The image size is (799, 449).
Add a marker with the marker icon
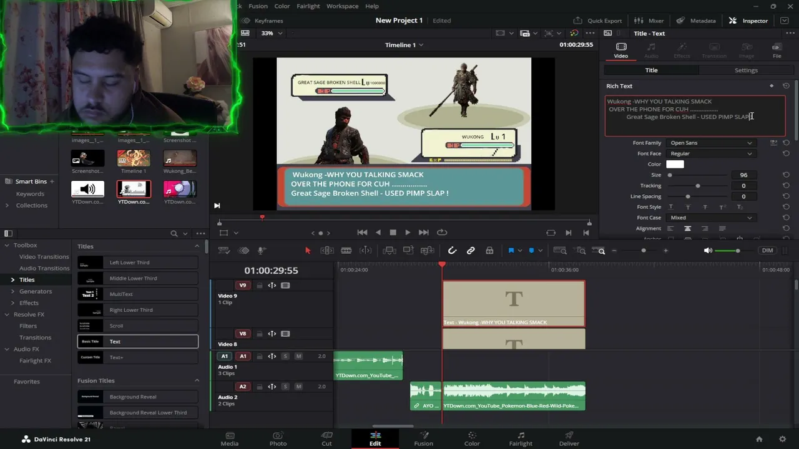tap(532, 251)
